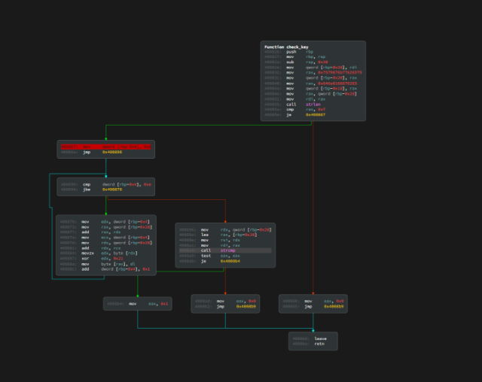Viewport: 482px width, 382px height.
Task: Click the red highlighted mov instruction line
Action: coord(106,147)
